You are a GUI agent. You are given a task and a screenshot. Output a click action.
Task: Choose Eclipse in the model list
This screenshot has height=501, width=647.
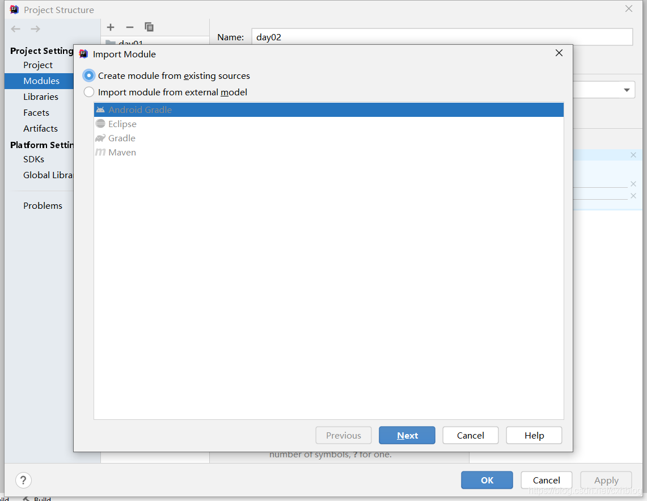(x=328, y=124)
